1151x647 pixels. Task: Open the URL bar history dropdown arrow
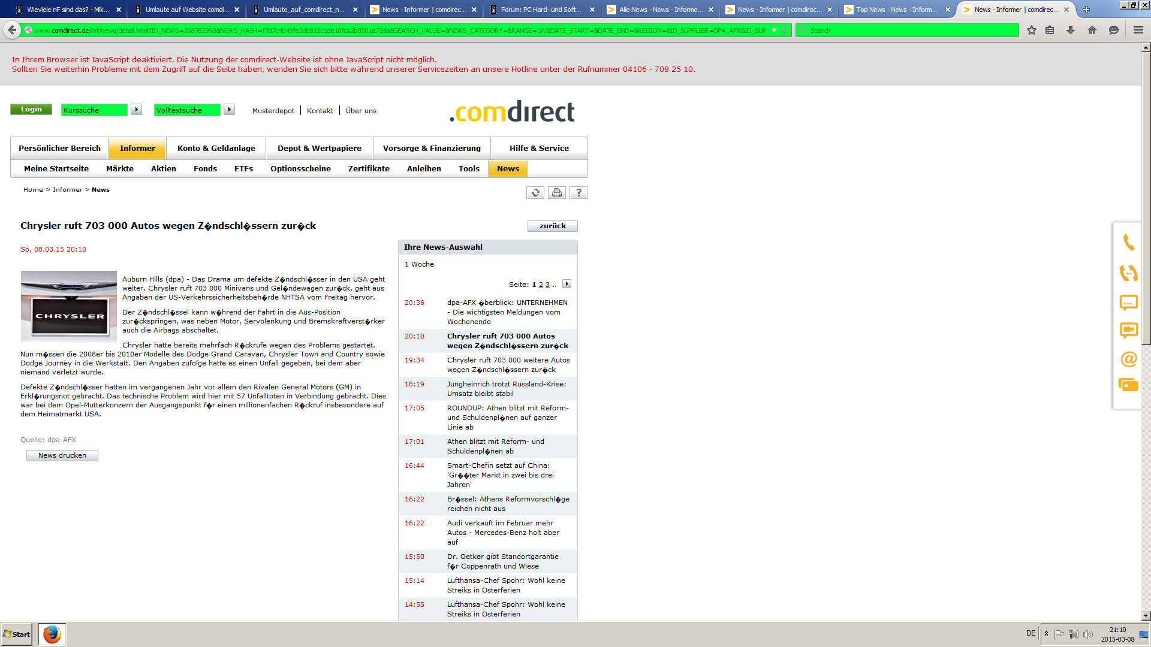point(774,31)
